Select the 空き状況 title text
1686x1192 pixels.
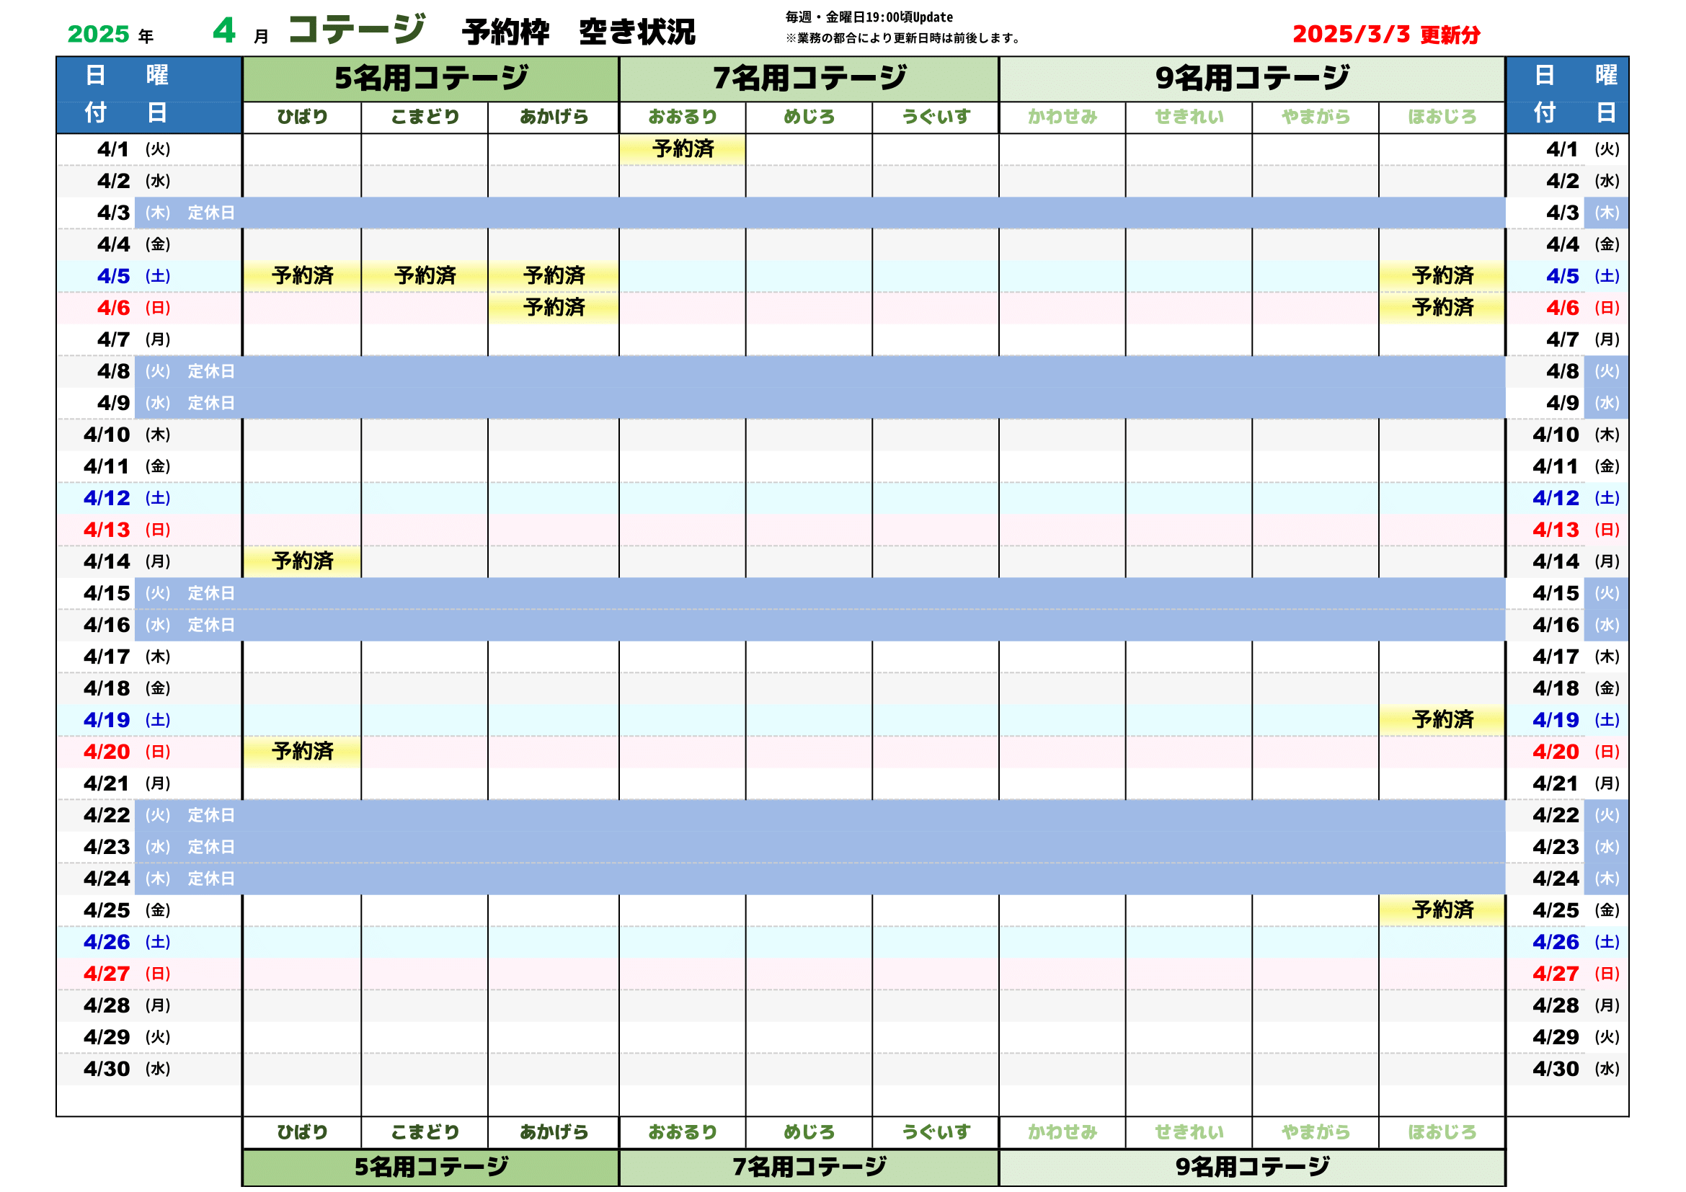point(636,32)
